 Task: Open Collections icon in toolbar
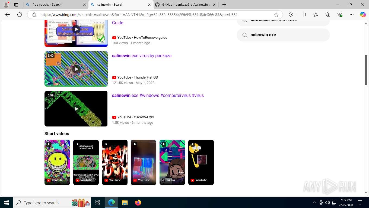[328, 15]
